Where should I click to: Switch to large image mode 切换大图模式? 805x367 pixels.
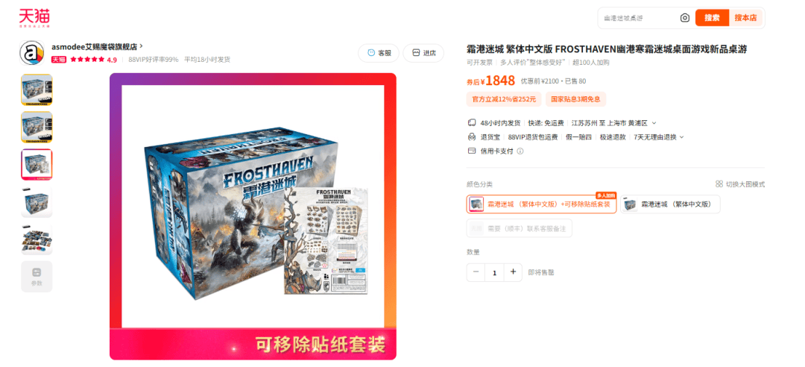pyautogui.click(x=740, y=184)
